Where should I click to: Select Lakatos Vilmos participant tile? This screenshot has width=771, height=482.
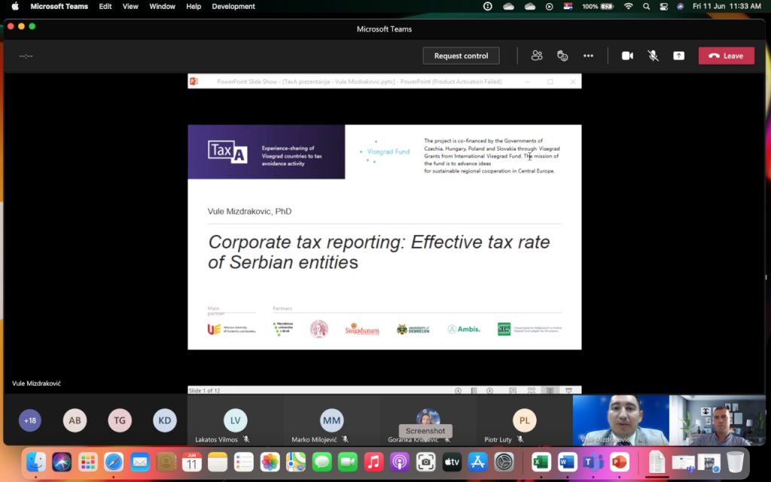(235, 421)
